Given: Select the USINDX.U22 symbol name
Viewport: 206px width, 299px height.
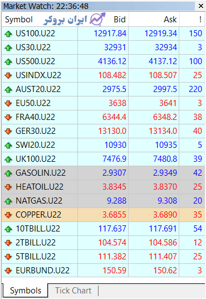Looking at the screenshot, I should point(38,75).
